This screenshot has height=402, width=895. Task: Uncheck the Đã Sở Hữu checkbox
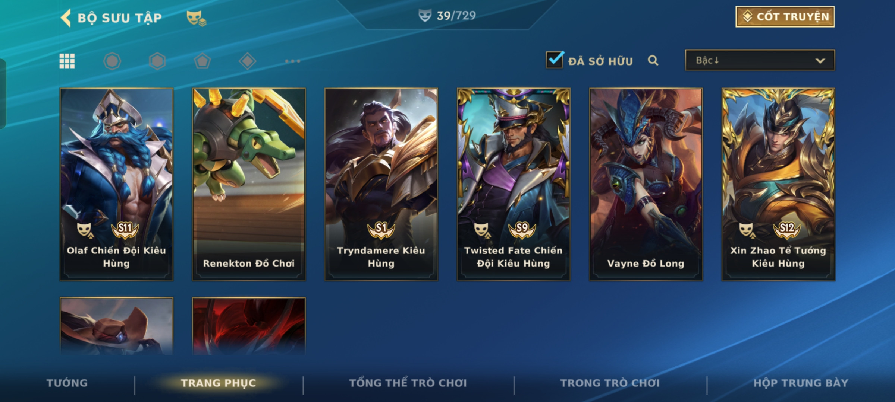click(x=555, y=60)
